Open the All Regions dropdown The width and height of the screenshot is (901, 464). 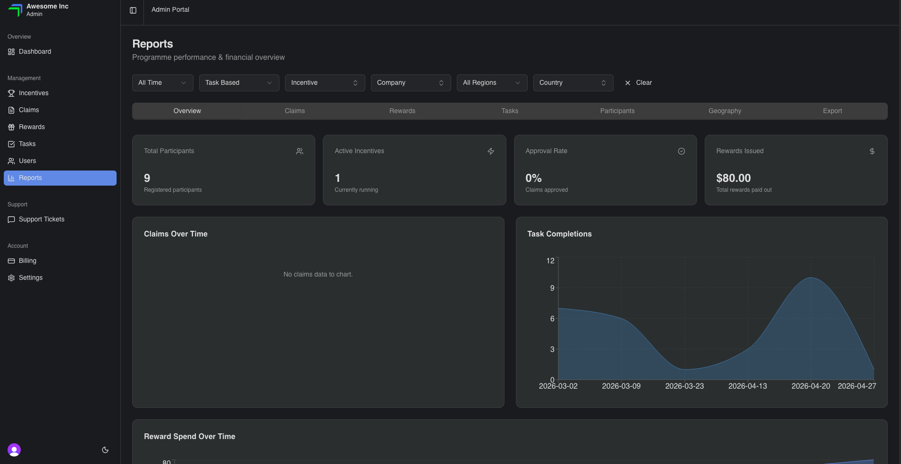click(x=492, y=83)
